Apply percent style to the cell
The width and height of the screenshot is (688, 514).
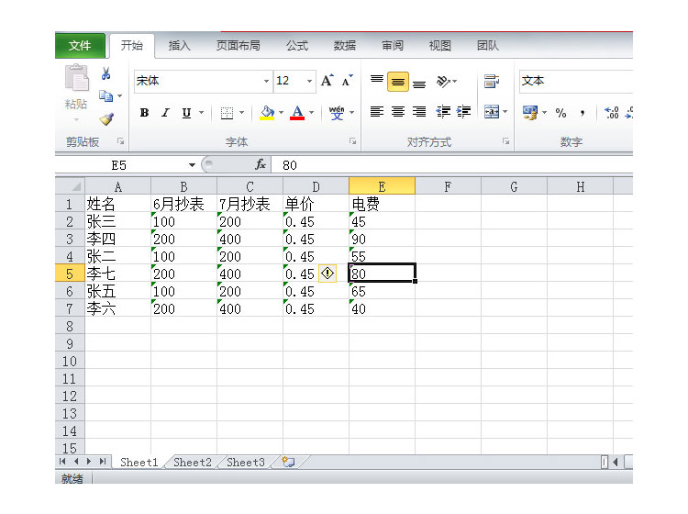click(x=560, y=113)
